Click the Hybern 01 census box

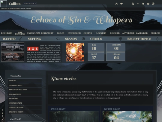click(x=115, y=47)
